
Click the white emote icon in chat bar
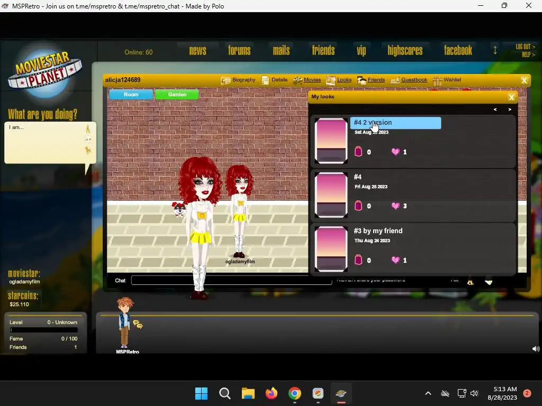[x=489, y=281]
